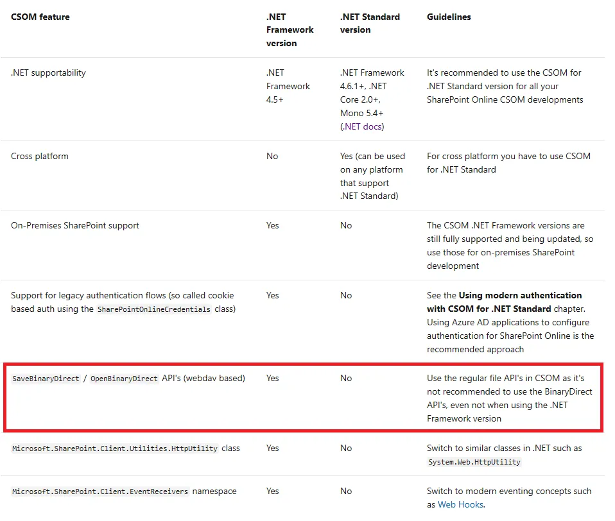The image size is (615, 521).
Task: Select the Microsoft.SharePoint.Client.EventReceivers namespace text
Action: point(100,491)
